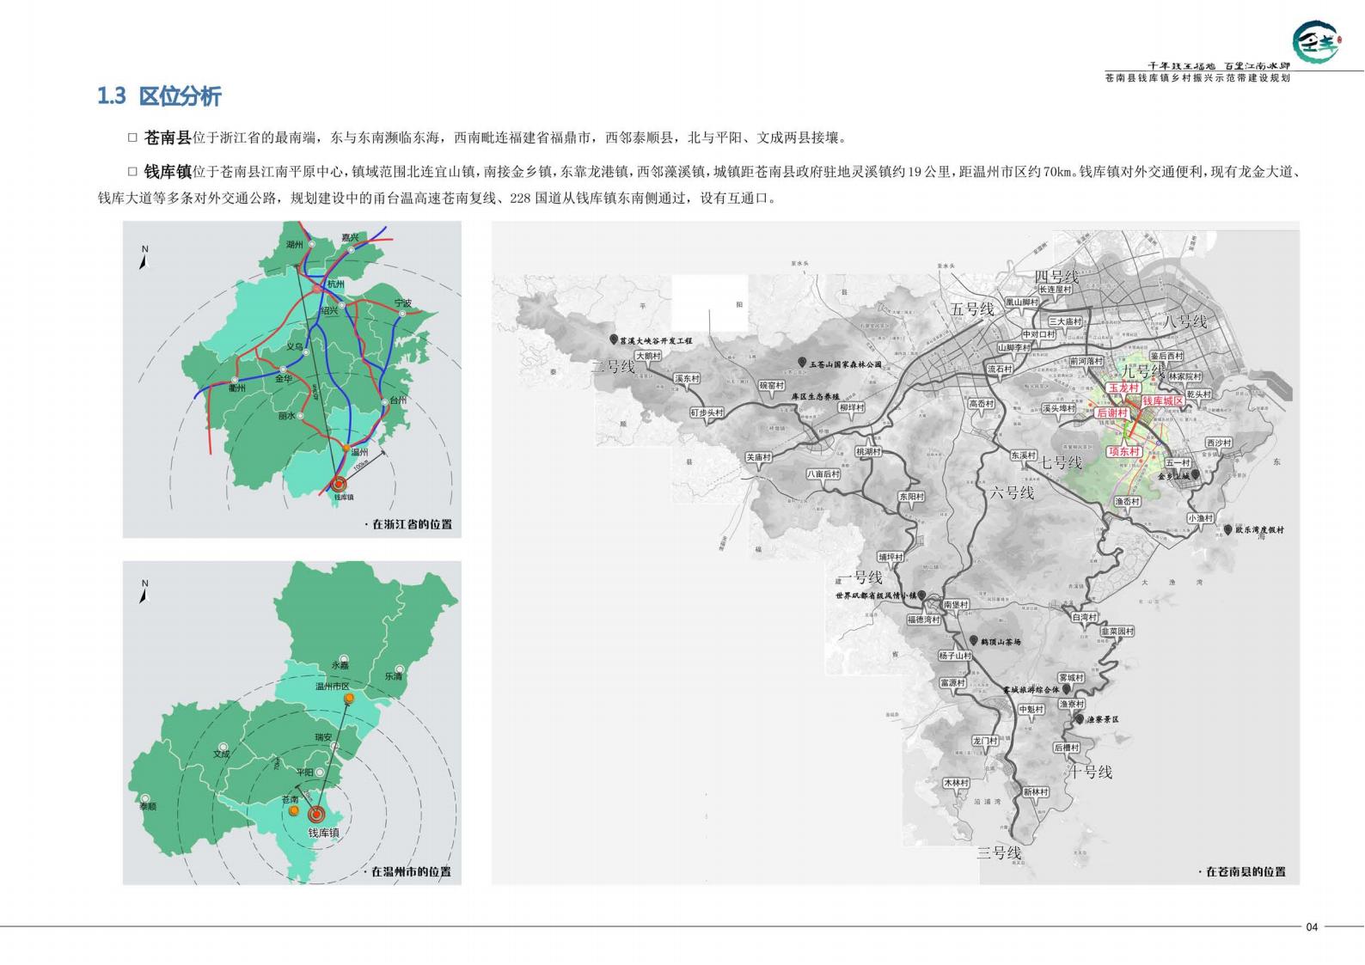Click the 八号线 route label
Image resolution: width=1365 pixels, height=965 pixels.
[1186, 321]
